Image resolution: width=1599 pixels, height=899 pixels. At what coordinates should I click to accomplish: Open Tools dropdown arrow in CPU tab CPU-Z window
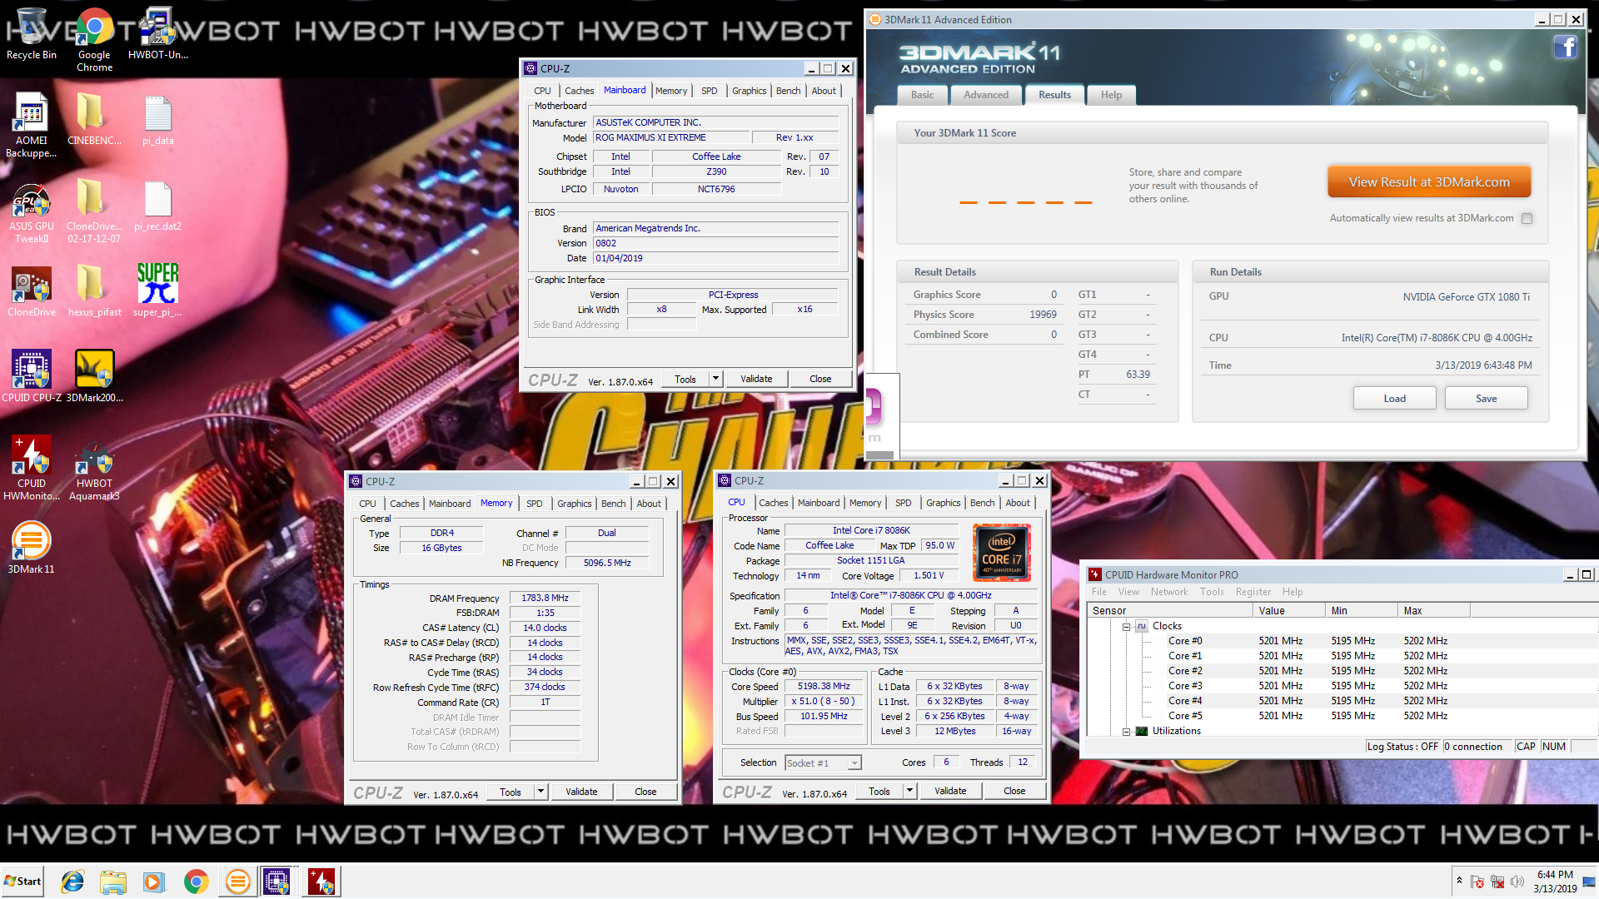coord(909,791)
